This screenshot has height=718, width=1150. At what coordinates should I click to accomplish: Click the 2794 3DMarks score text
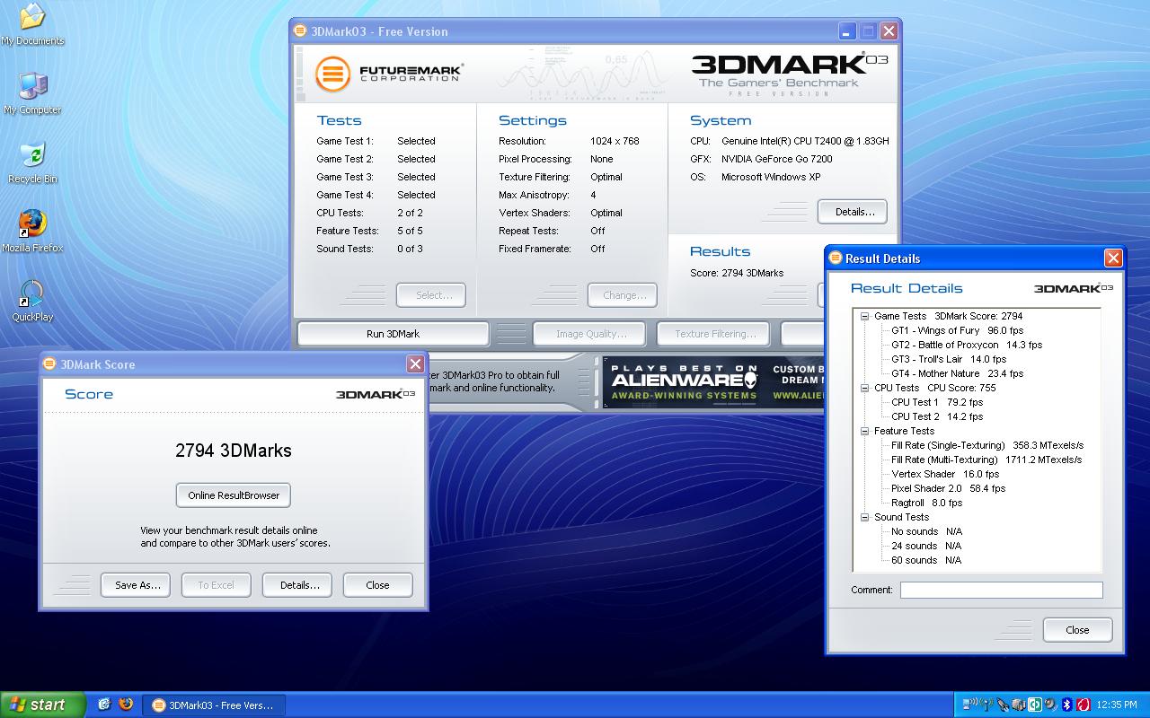234,451
